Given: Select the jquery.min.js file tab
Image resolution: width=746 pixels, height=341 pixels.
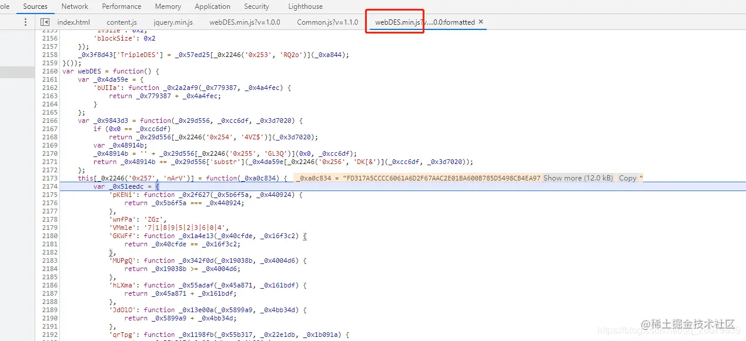Looking at the screenshot, I should coord(173,22).
